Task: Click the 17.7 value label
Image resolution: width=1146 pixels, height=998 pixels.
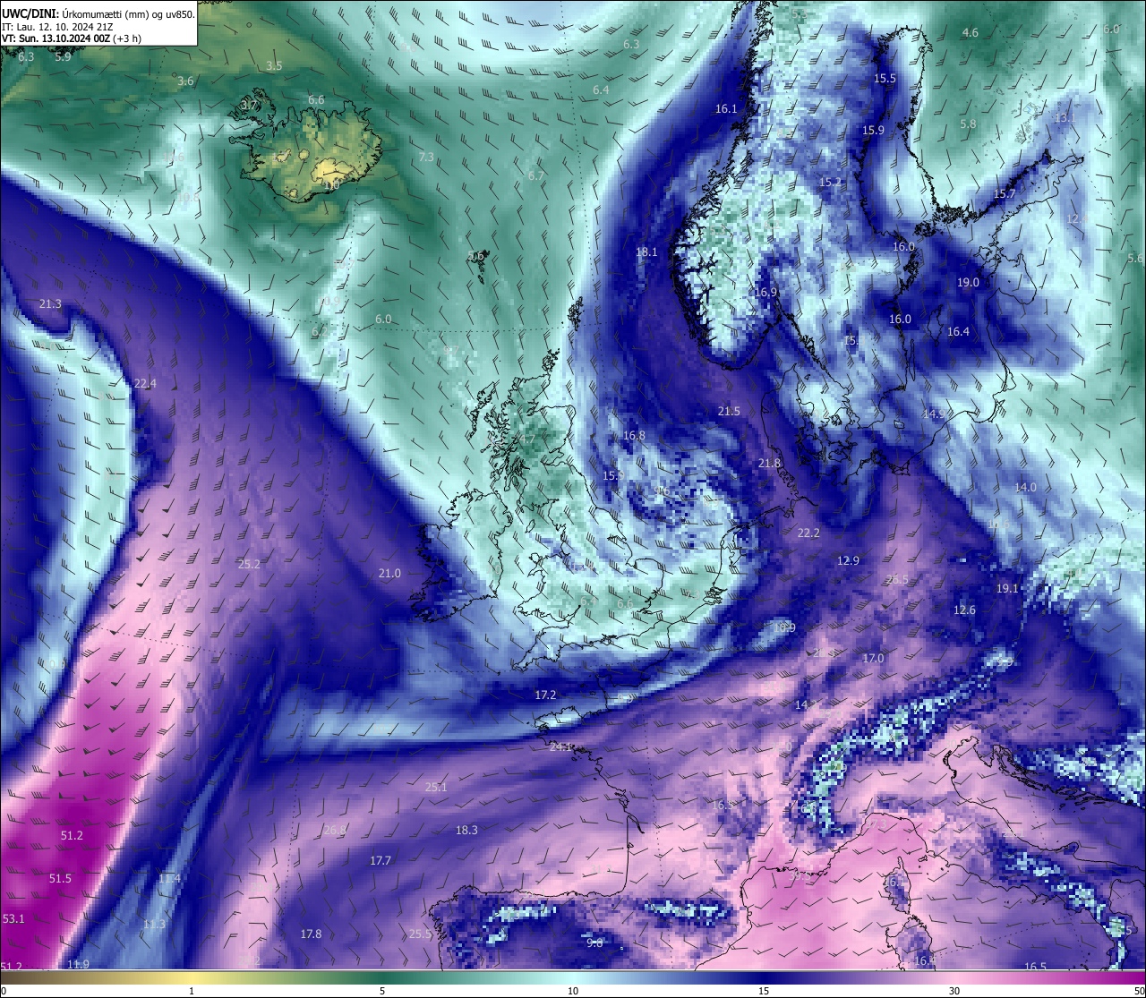Action: click(381, 861)
